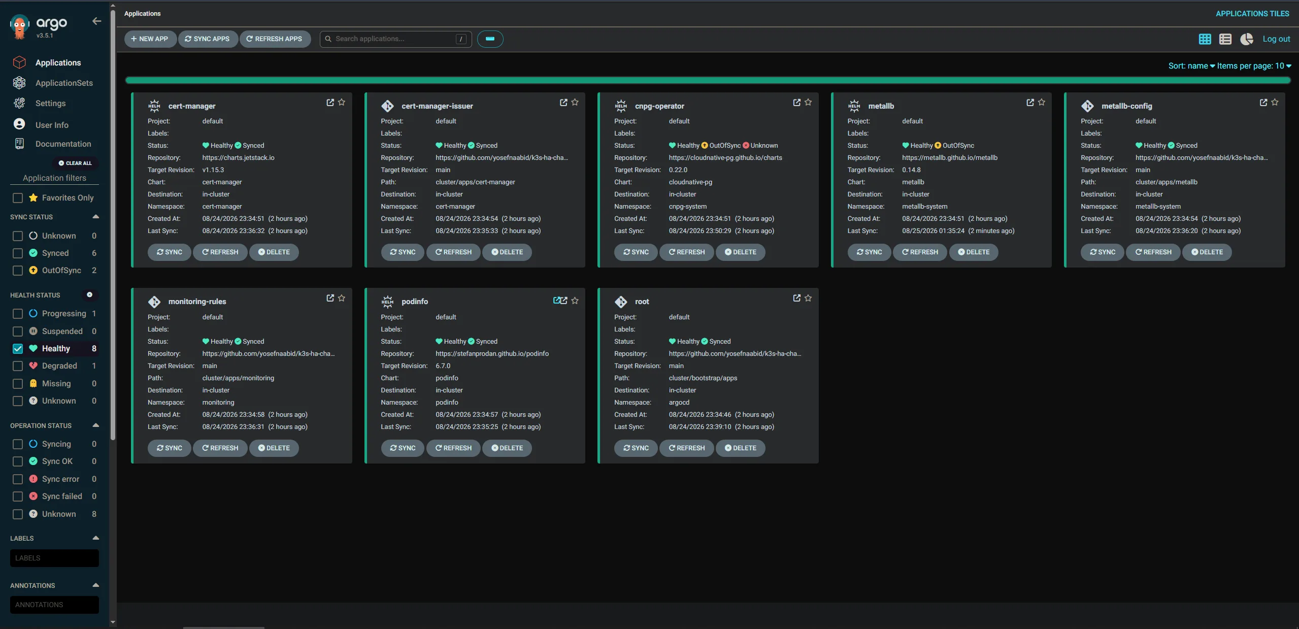
Task: Favorite the metallb application star
Action: pos(1042,103)
